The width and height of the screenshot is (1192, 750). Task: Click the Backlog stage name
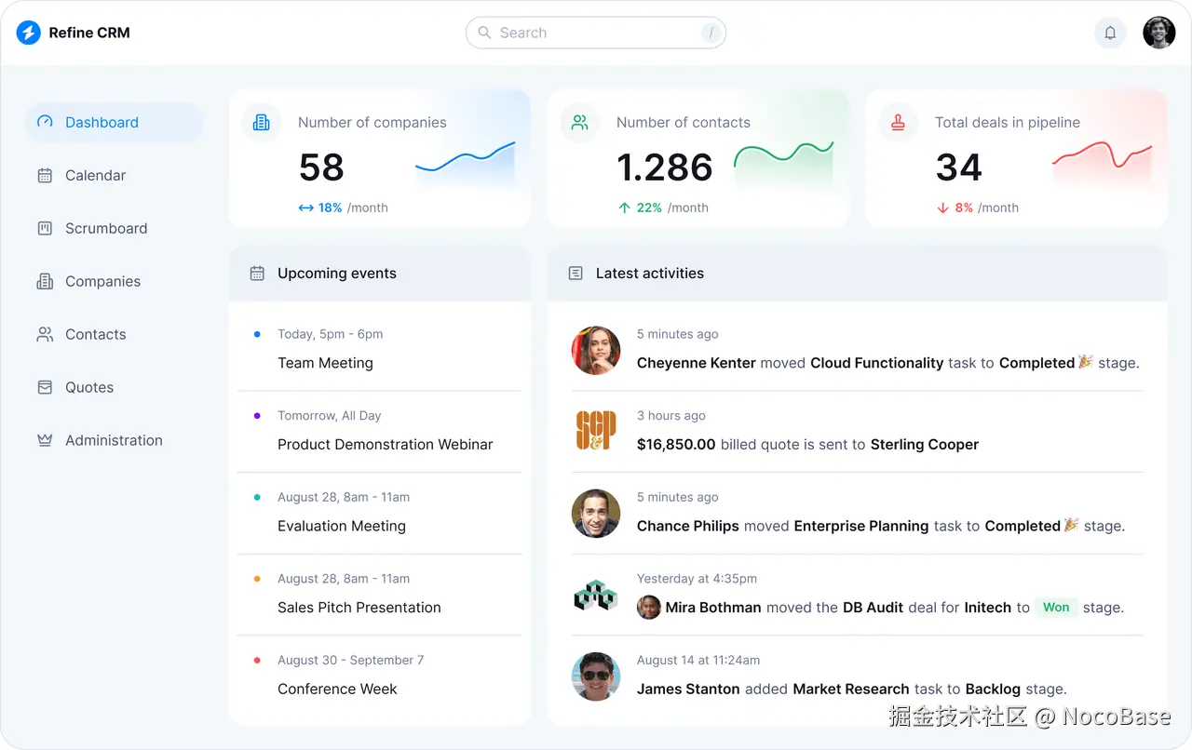993,690
